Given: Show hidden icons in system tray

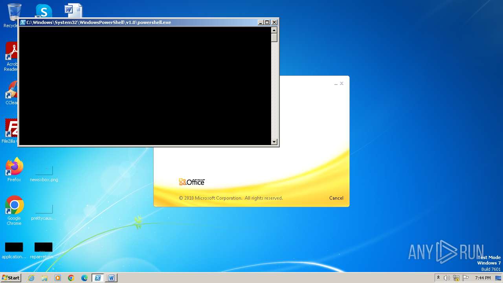Looking at the screenshot, I should (x=439, y=278).
